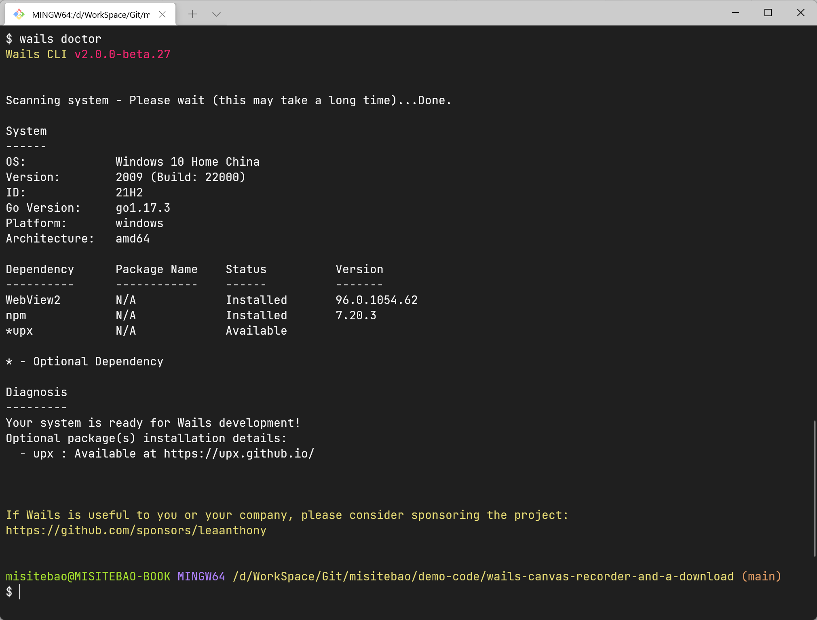
Task: Click the upx.github.io link
Action: pyautogui.click(x=239, y=453)
